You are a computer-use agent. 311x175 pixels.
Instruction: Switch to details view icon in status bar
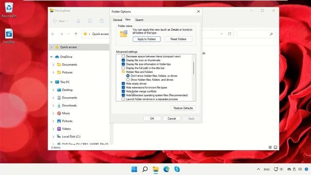click(x=270, y=147)
